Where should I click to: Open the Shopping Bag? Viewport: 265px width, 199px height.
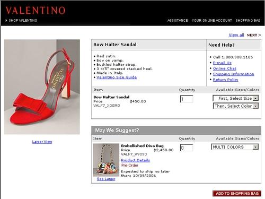pyautogui.click(x=248, y=20)
